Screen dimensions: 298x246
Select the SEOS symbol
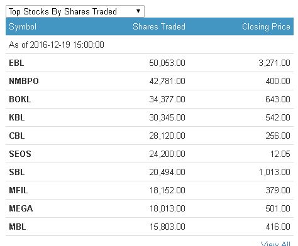click(x=20, y=154)
